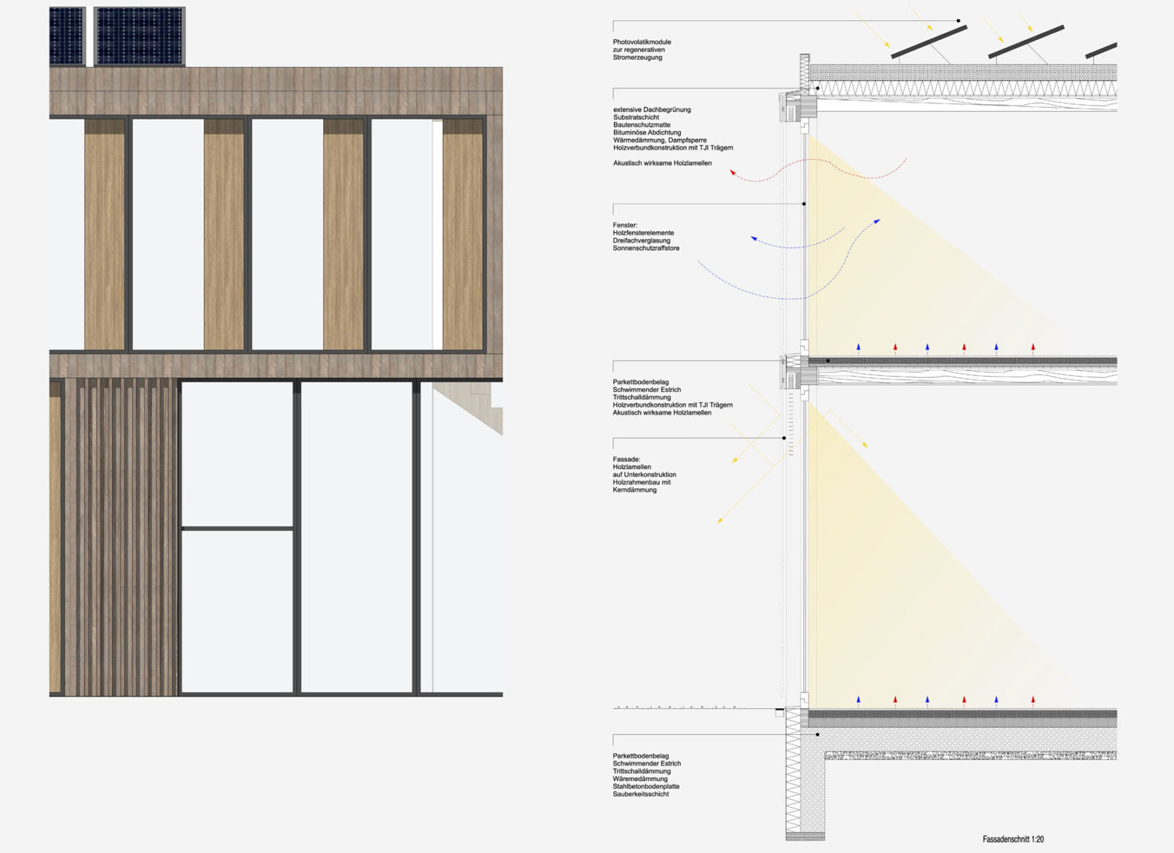Click the 'Sonnenschutzraffstore' label
This screenshot has height=853, width=1174.
tap(646, 248)
